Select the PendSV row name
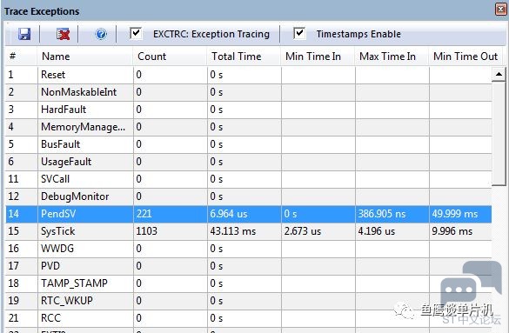 coord(58,214)
